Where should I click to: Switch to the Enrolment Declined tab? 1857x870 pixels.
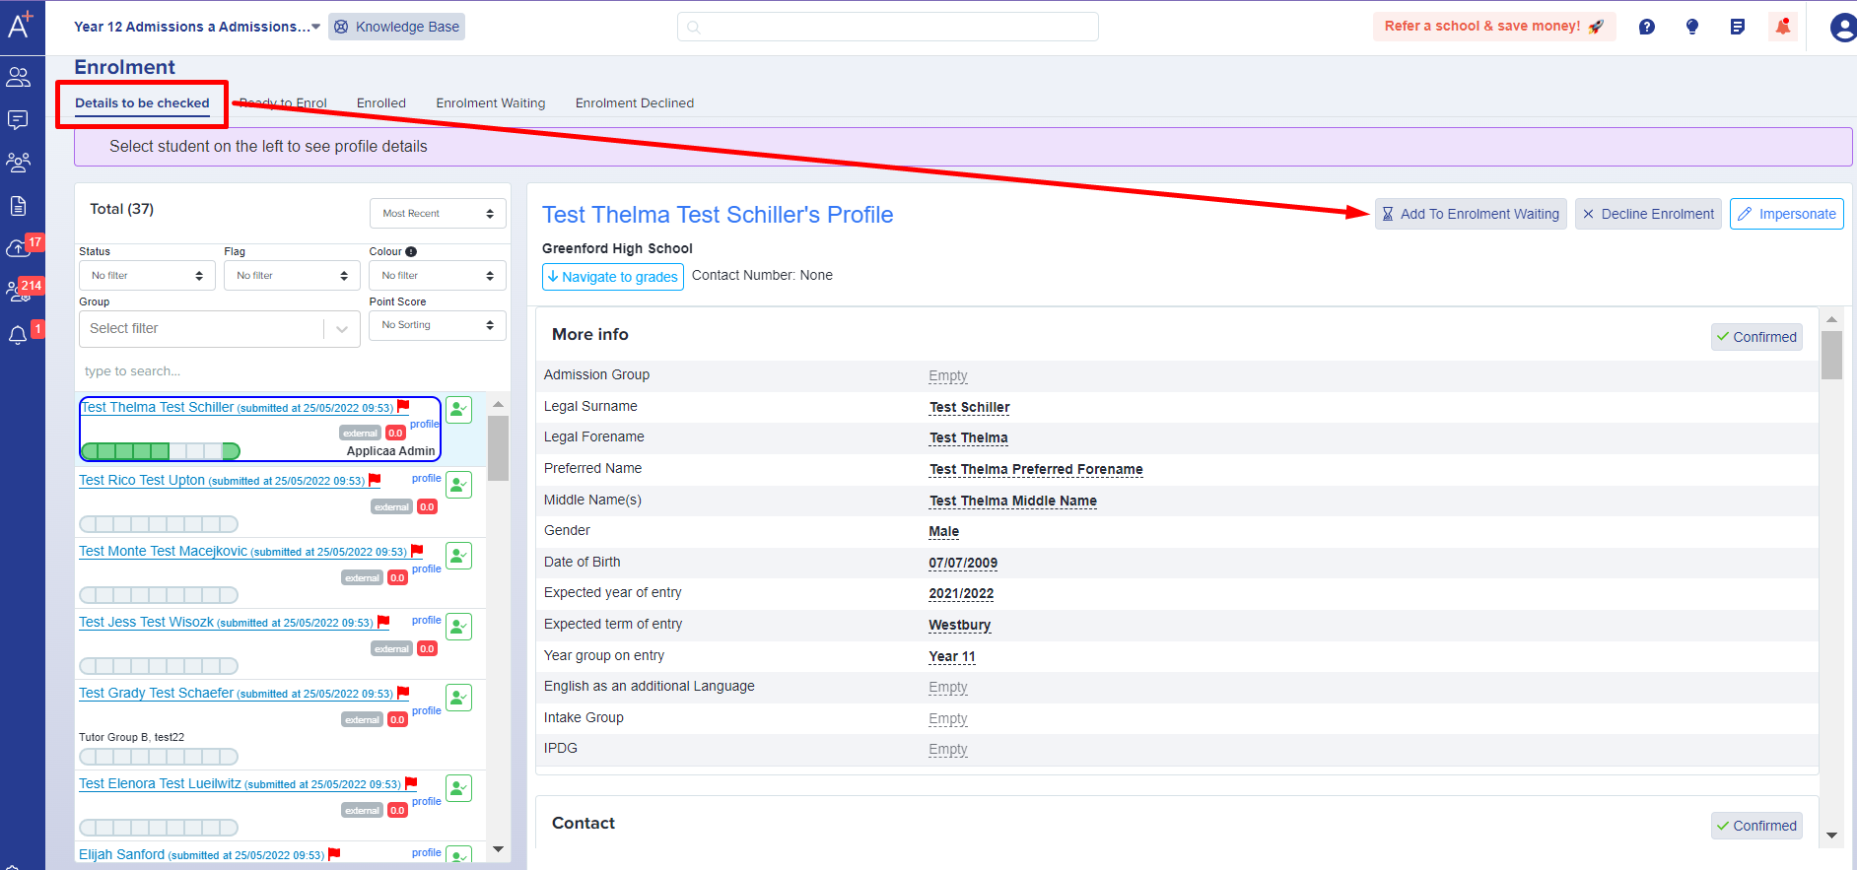pos(635,103)
